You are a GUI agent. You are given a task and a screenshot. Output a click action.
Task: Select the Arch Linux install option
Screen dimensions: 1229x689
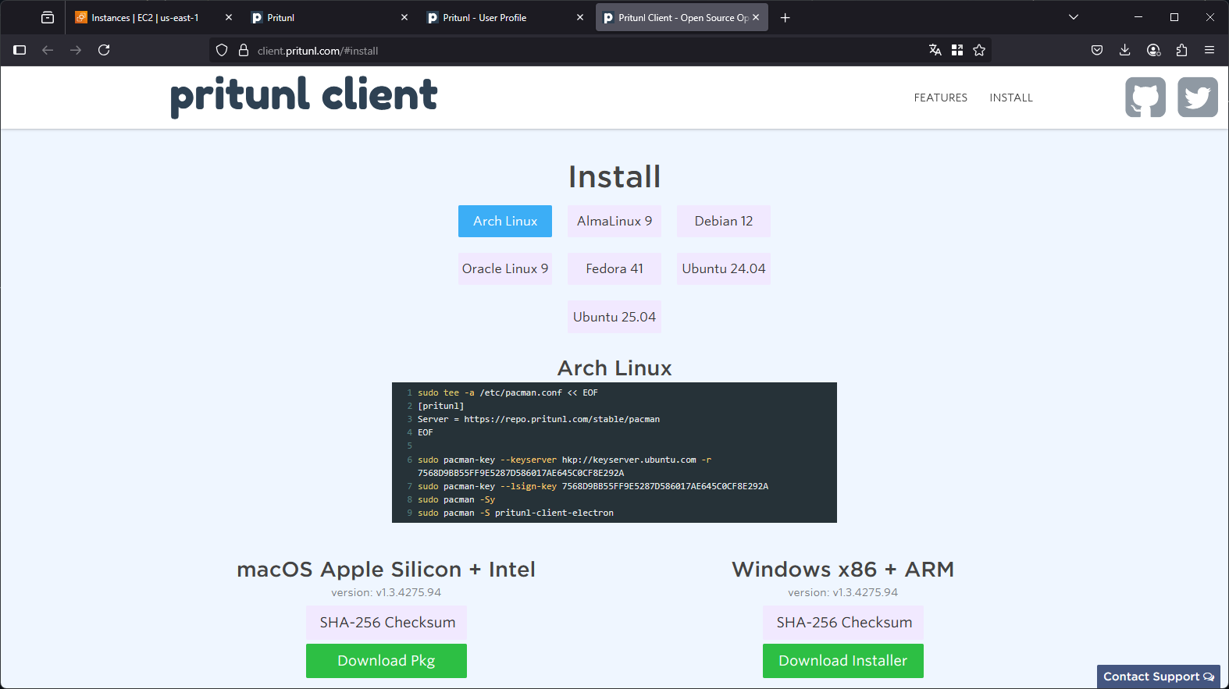[x=505, y=221]
